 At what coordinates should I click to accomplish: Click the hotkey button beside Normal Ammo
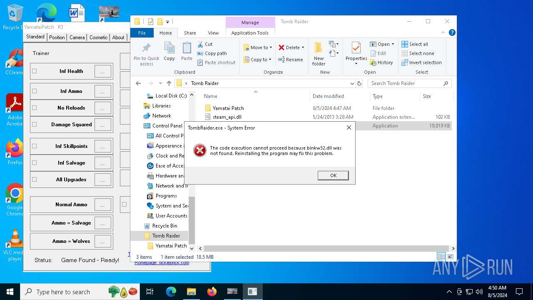pyautogui.click(x=102, y=205)
